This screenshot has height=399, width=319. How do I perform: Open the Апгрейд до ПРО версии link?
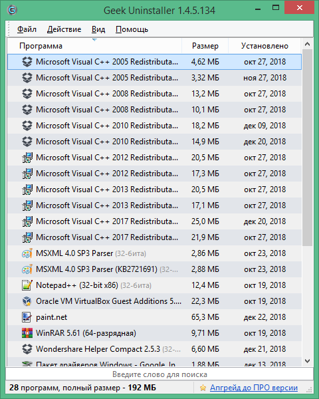pyautogui.click(x=254, y=388)
